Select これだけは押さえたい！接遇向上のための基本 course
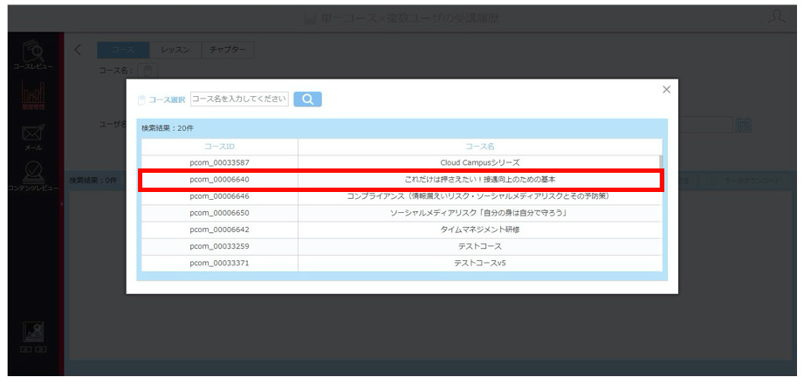Viewport: 804px width, 384px height. (480, 180)
